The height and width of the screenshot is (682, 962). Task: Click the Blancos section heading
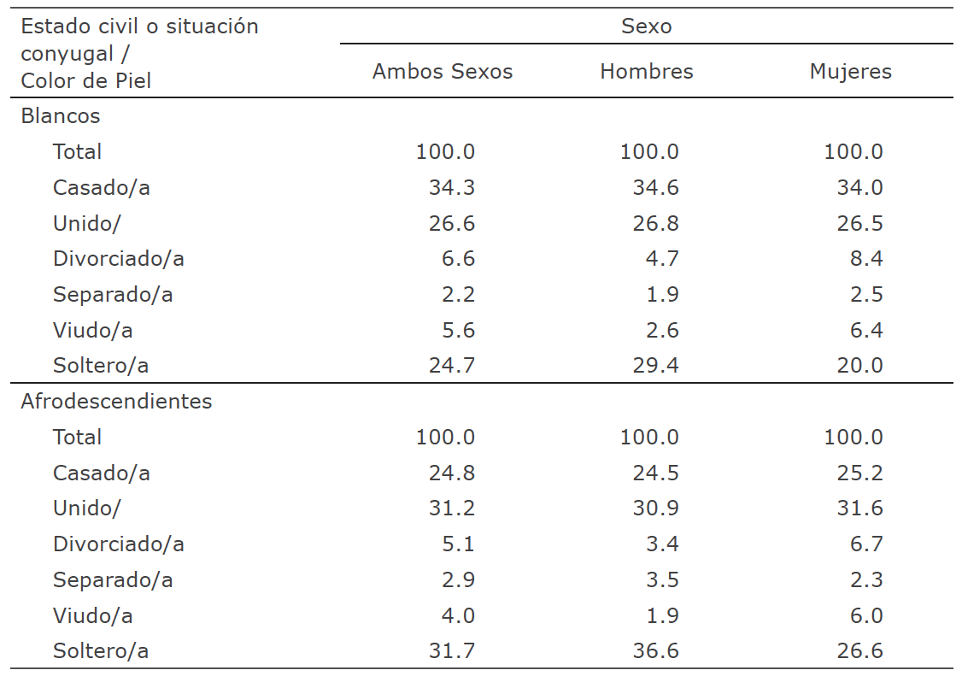pos(61,116)
